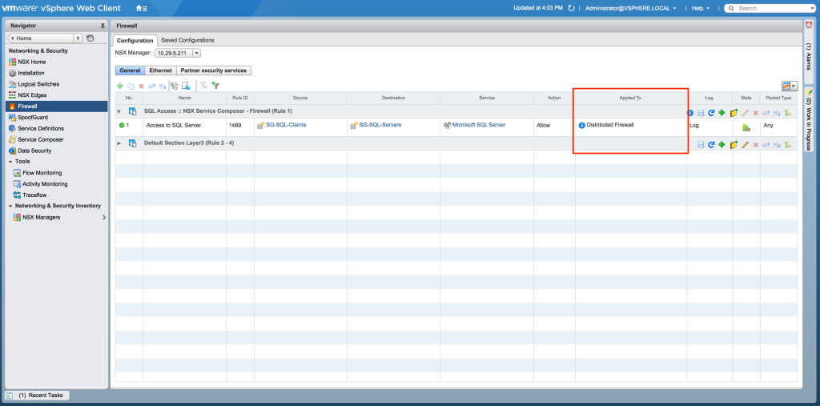Click the copy icon in the firewall toolbar
Viewport: 820px width, 406px height.
[x=131, y=86]
